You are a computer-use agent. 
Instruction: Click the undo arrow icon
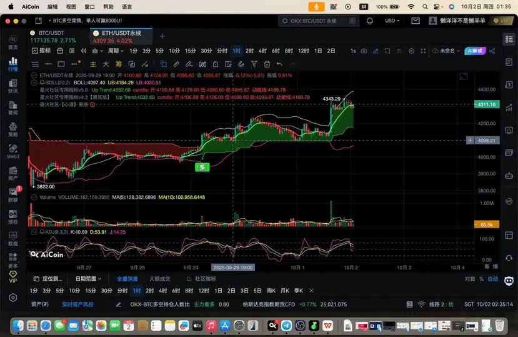(x=280, y=64)
